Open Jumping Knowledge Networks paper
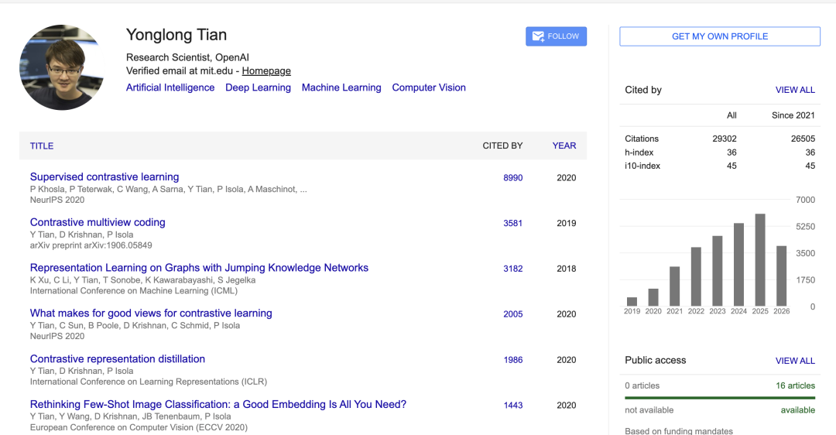836x435 pixels. coord(199,268)
